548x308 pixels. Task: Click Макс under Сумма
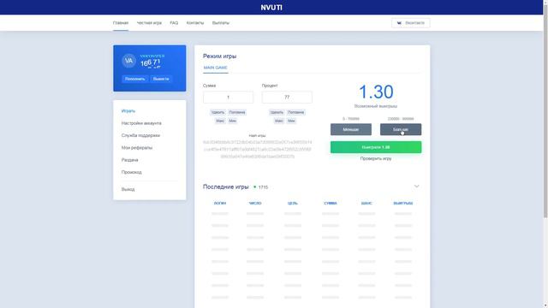point(220,121)
